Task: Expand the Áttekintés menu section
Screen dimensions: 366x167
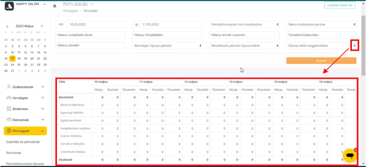Action: click(43, 109)
